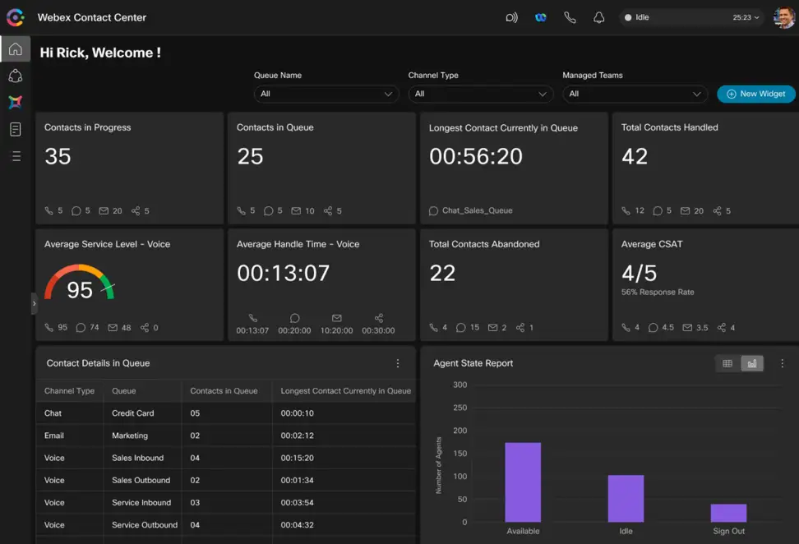
Task: Click email icon in Average Handle Time card
Action: (x=337, y=318)
